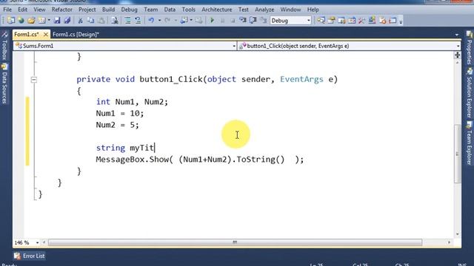The width and height of the screenshot is (474, 266).
Task: Click the Copy icon in the toolbar
Action: [x=90, y=21]
